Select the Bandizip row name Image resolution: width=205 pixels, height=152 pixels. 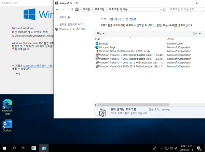click(x=104, y=44)
